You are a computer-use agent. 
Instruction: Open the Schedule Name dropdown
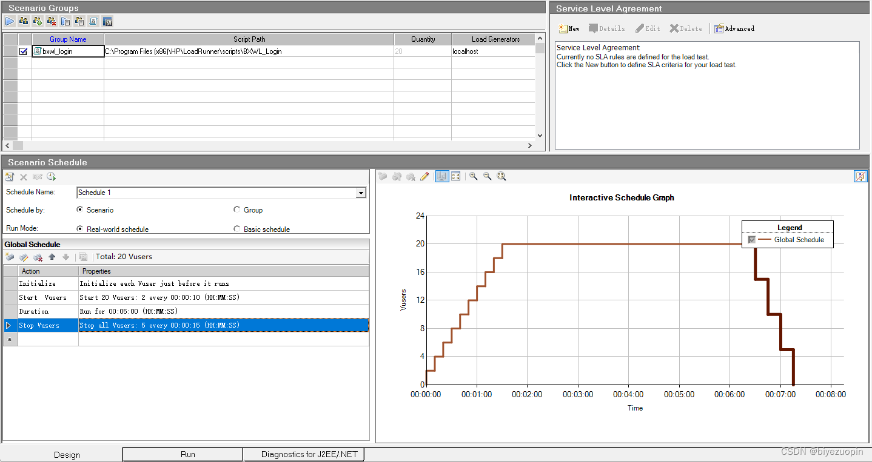[x=361, y=193]
